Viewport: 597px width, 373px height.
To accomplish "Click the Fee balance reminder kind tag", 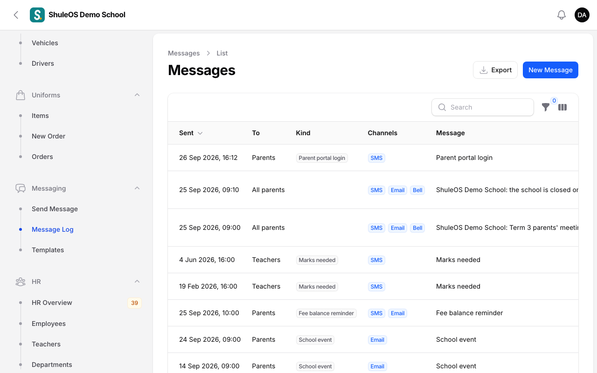I will point(326,313).
